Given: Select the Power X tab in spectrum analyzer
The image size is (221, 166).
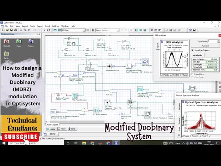Looking at the screenshot, I should (195, 136).
